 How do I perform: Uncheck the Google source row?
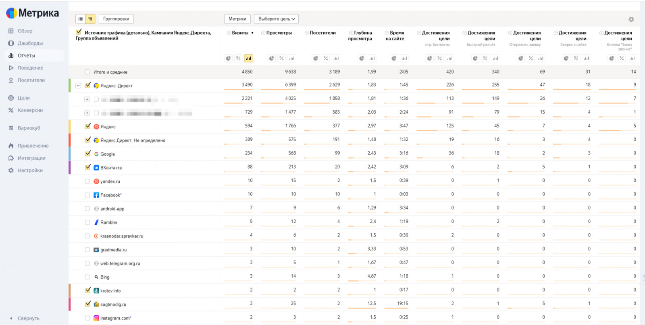pos(88,154)
